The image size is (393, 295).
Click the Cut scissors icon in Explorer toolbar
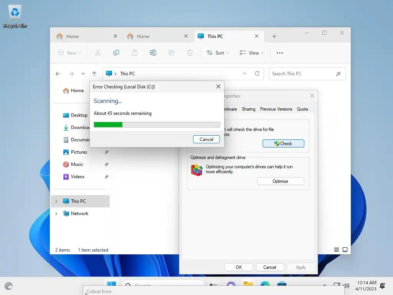(x=98, y=53)
